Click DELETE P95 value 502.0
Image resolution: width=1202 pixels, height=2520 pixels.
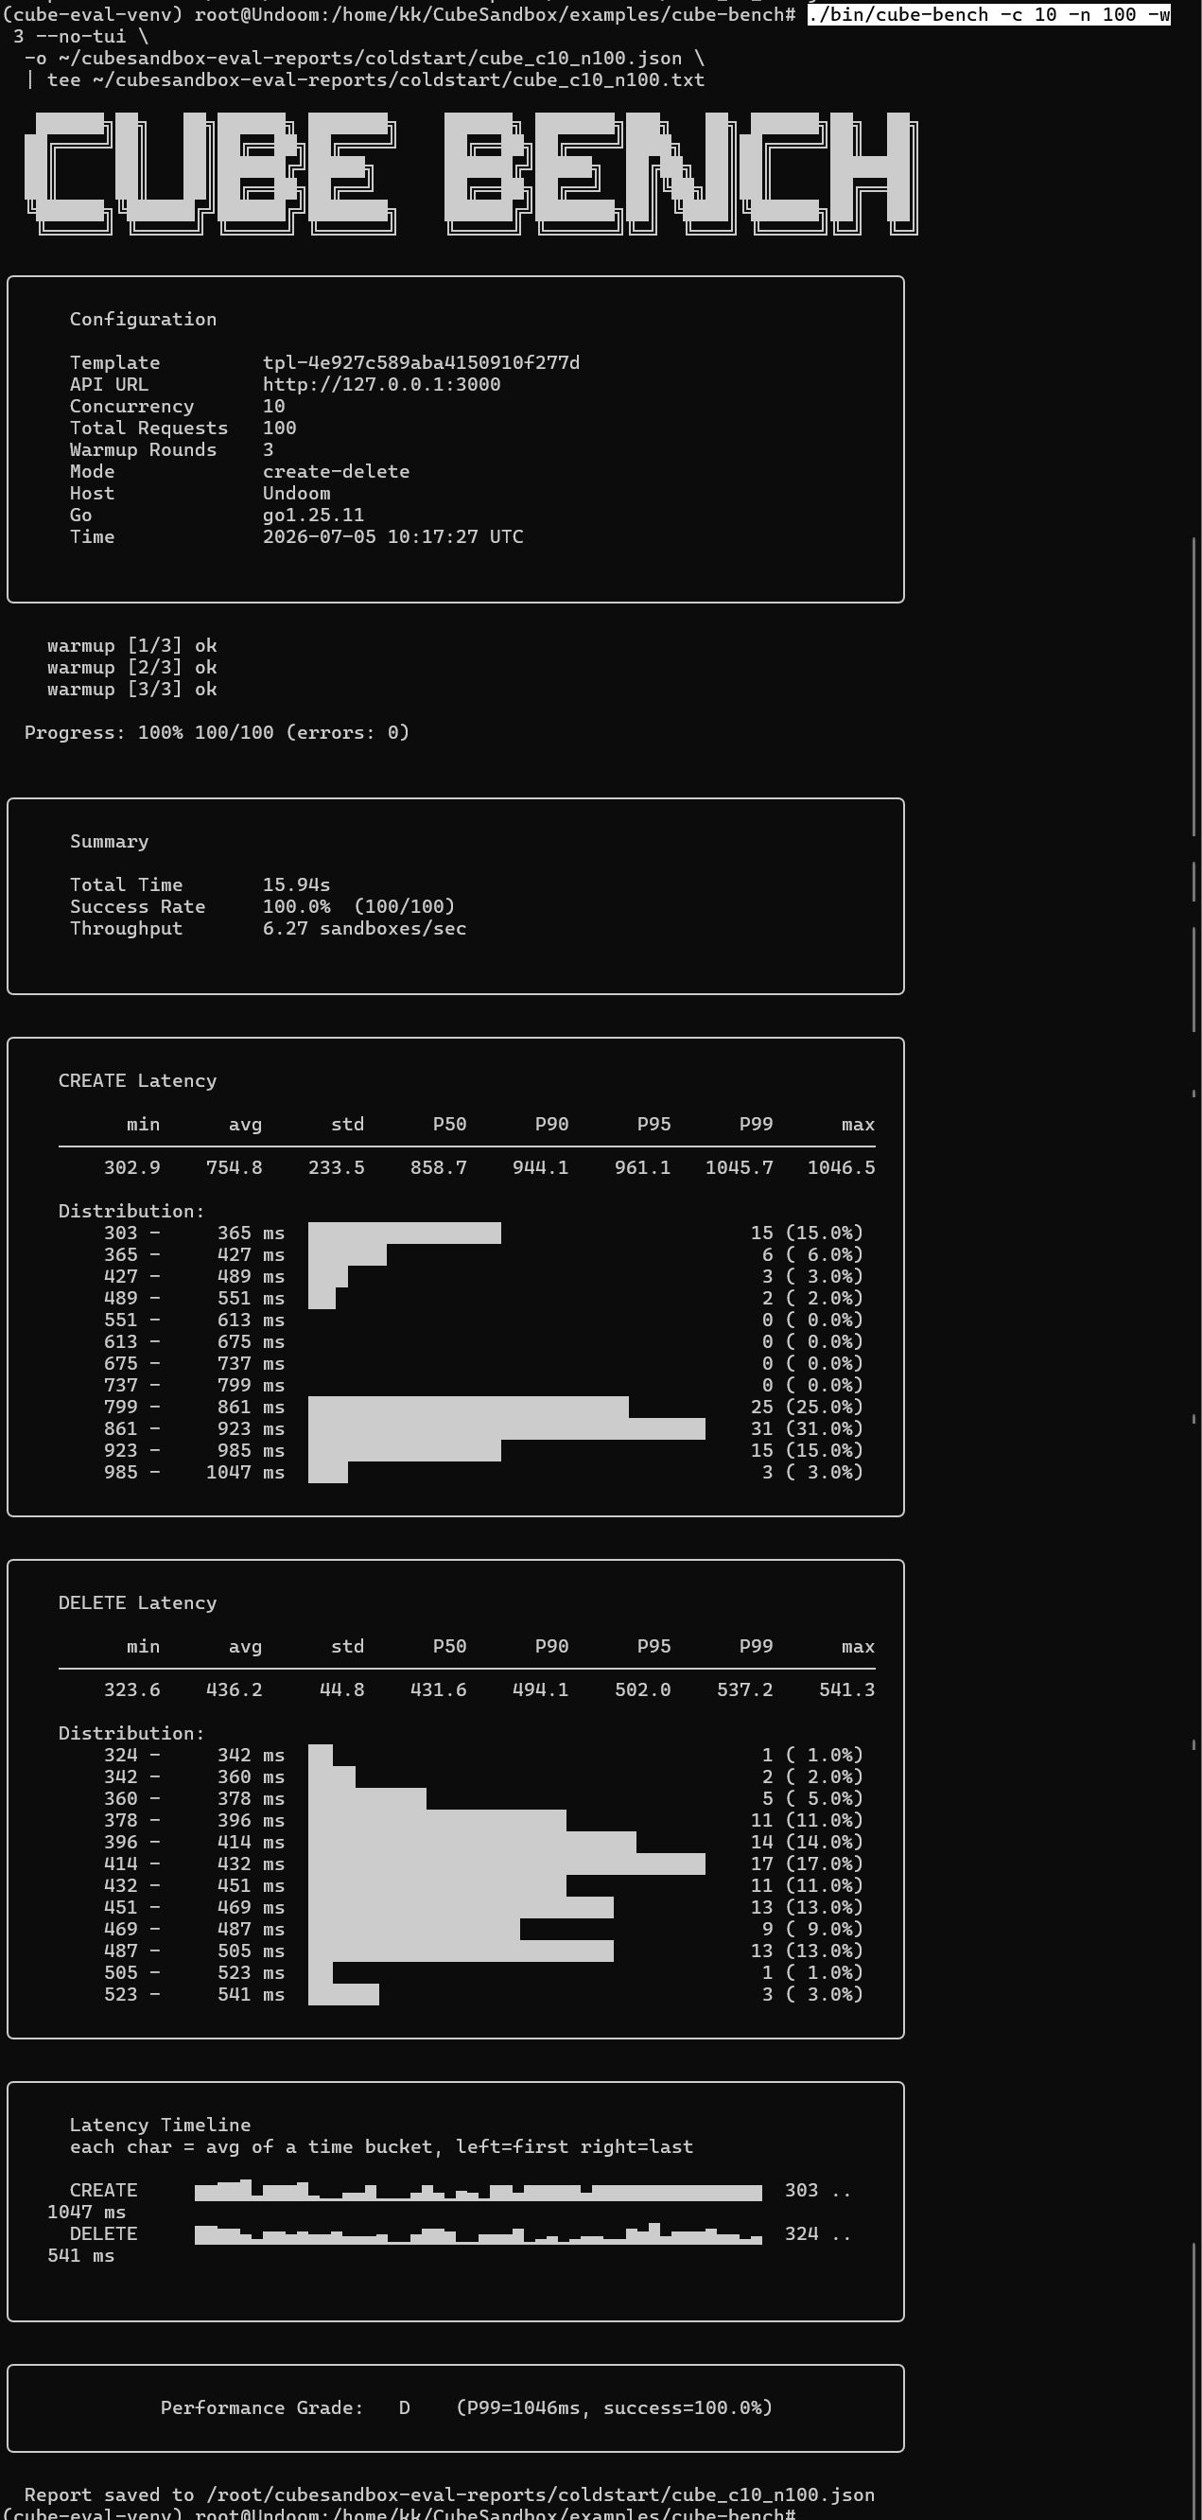tap(642, 1689)
